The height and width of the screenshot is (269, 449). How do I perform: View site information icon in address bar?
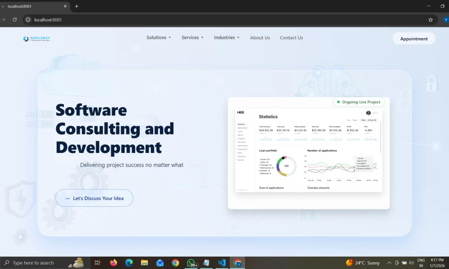28,20
